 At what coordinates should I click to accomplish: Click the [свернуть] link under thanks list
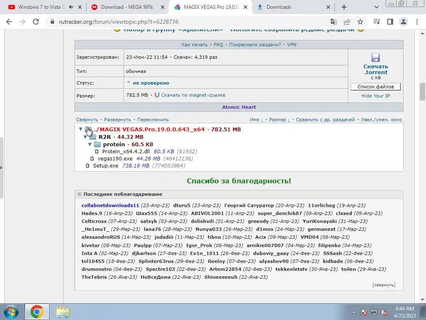tap(384, 285)
